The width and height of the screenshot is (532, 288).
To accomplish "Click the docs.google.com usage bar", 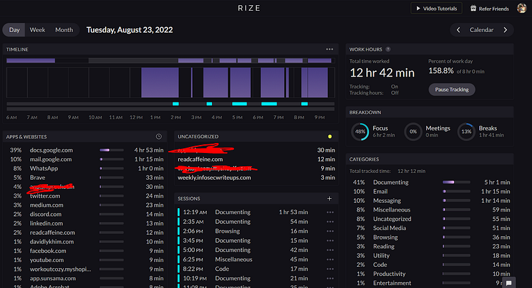I will [112, 150].
